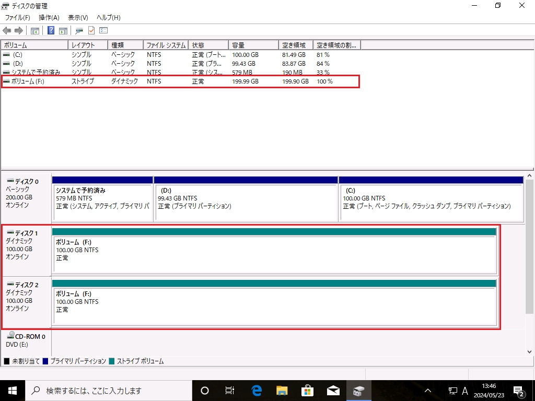Sort by 状態 column header

(x=208, y=45)
